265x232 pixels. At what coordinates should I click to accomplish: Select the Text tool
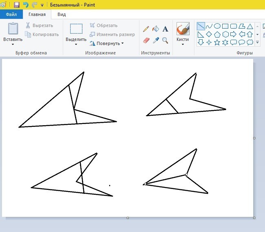pos(166,29)
